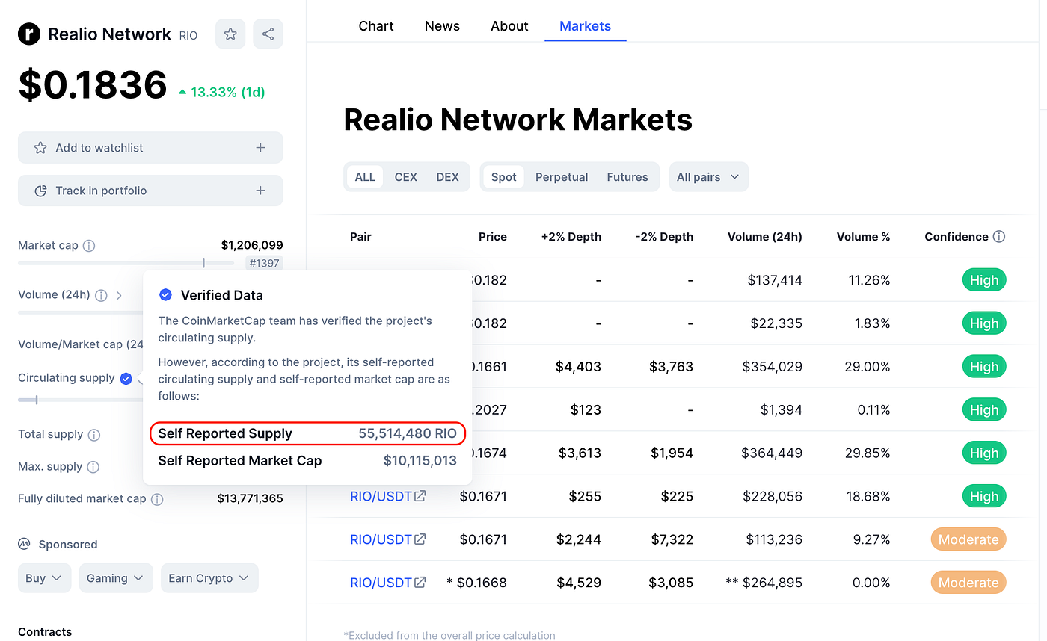
Task: Select the Futures market type
Action: pos(627,177)
